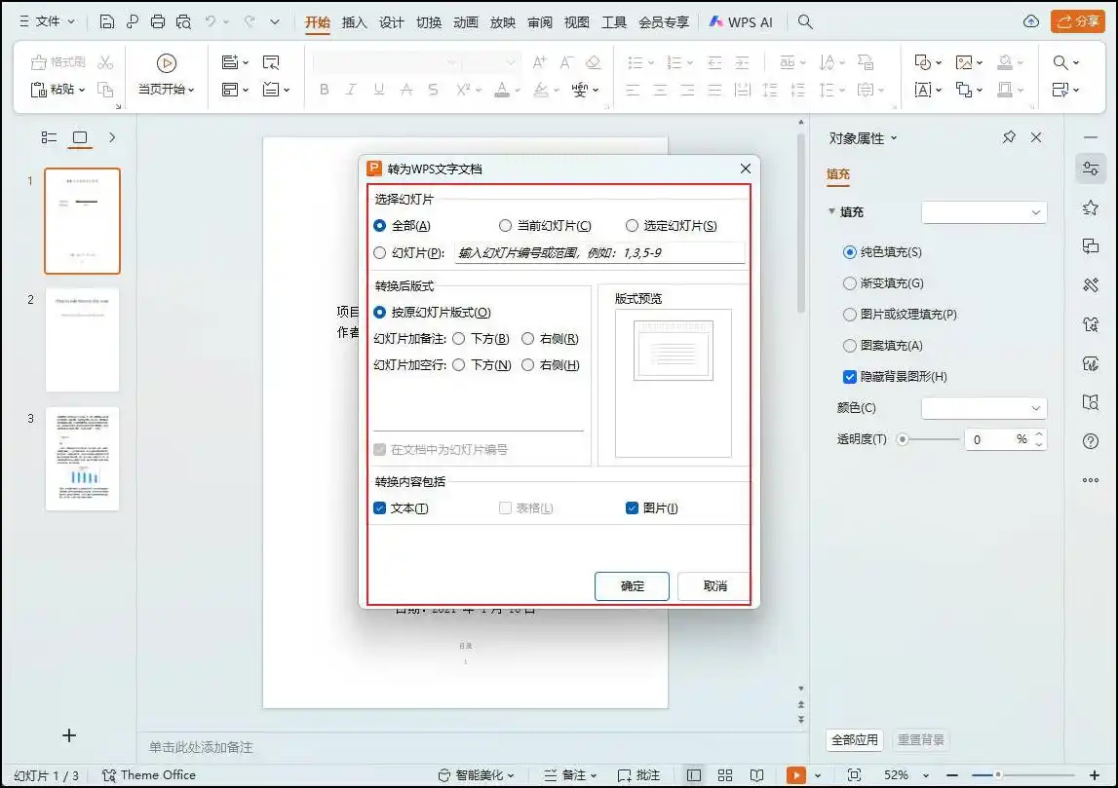Click the add new slide plus icon
Viewport: 1118px width, 788px height.
69,735
